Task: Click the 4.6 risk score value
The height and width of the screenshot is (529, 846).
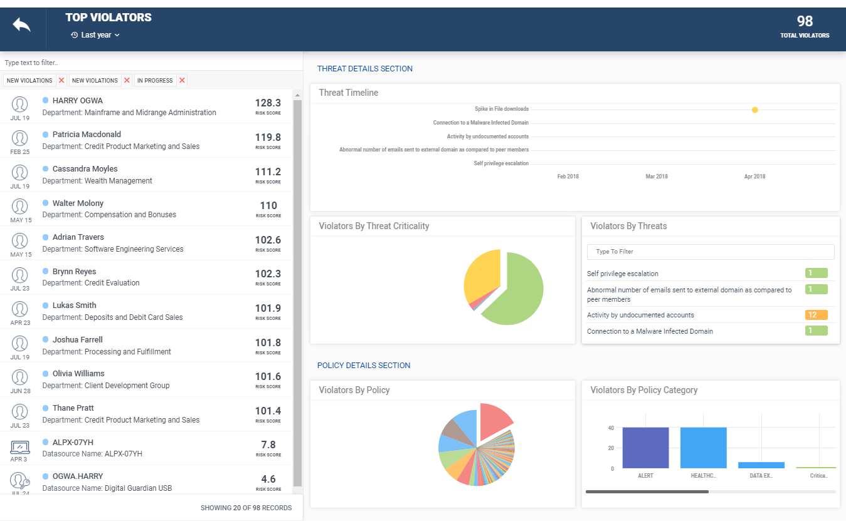Action: (x=268, y=479)
